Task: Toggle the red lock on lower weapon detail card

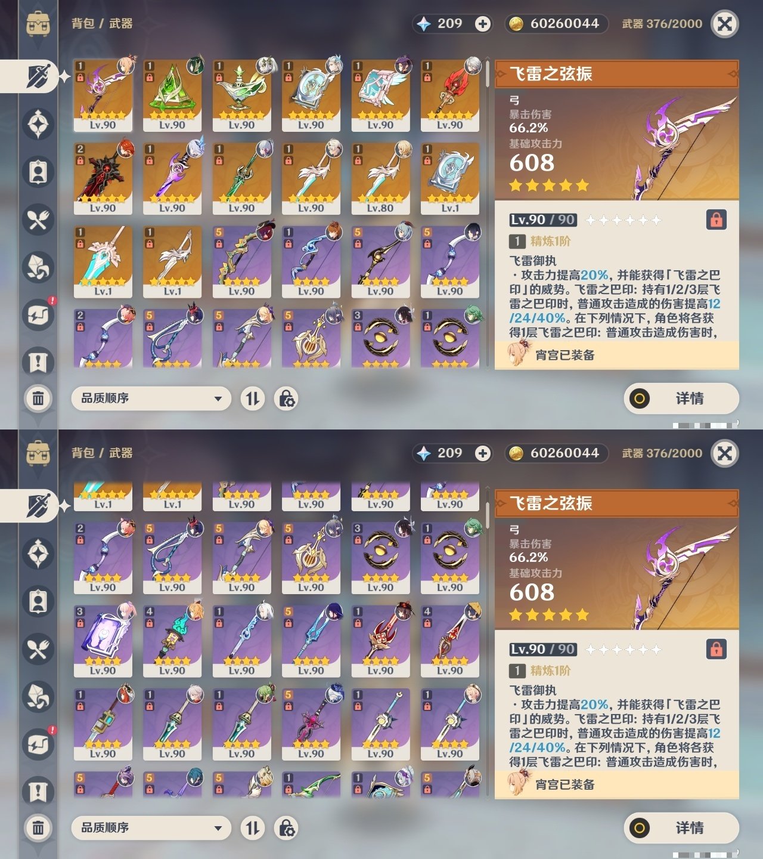Action: pos(716,649)
